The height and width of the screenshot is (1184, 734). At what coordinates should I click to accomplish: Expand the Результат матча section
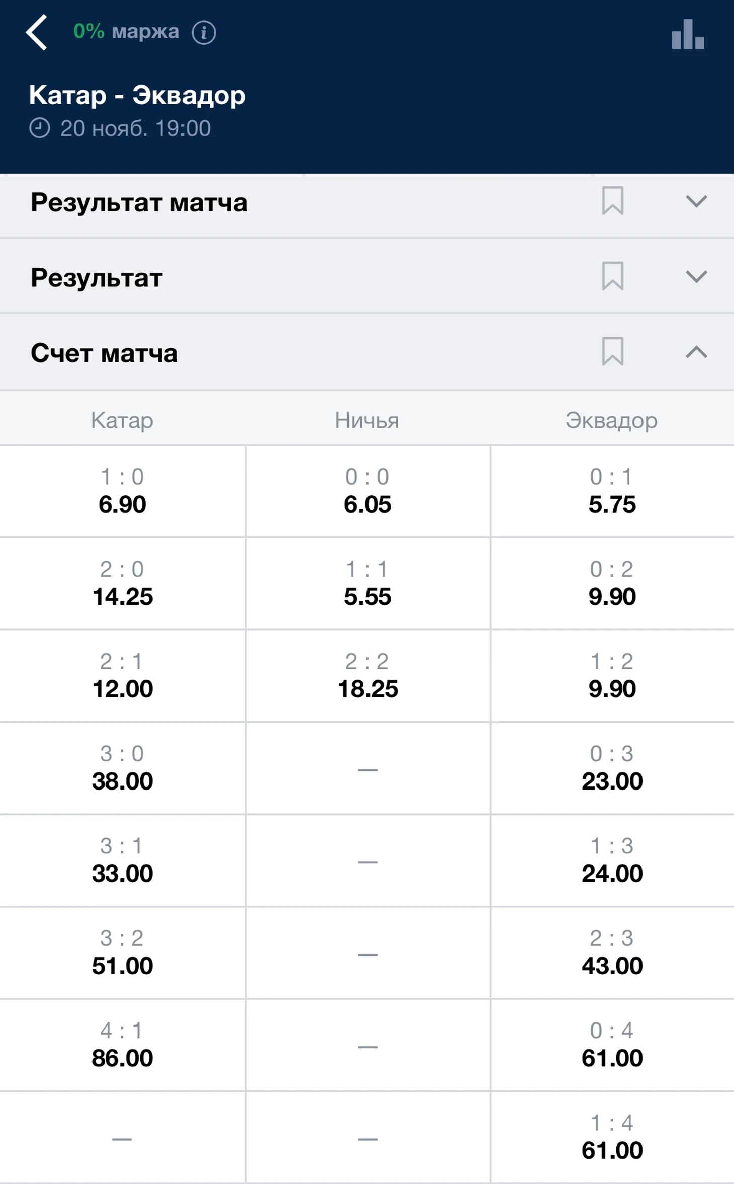point(696,202)
